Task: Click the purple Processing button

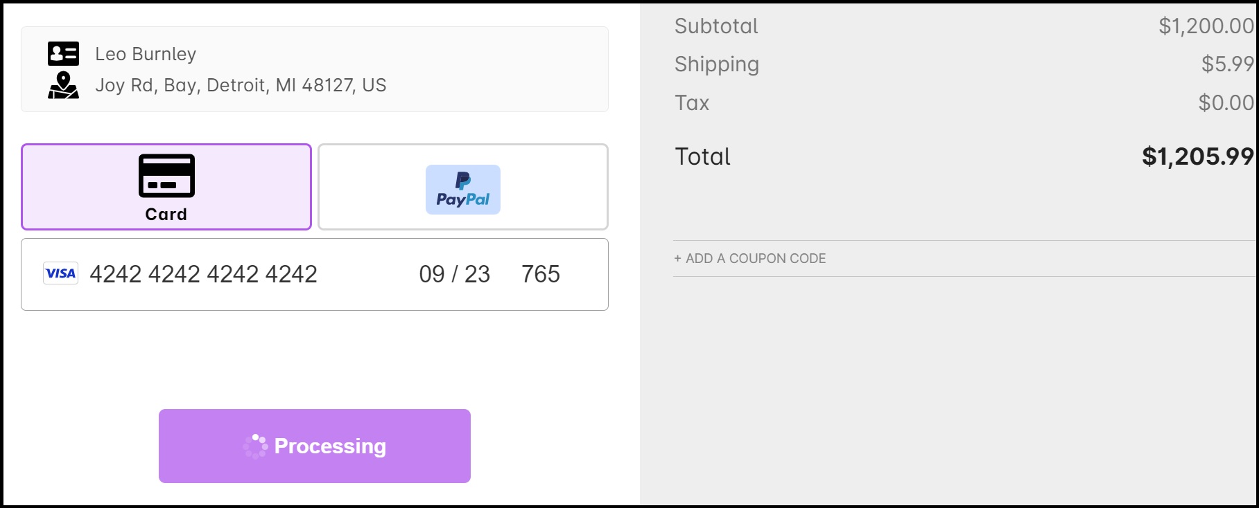Action: [x=315, y=446]
